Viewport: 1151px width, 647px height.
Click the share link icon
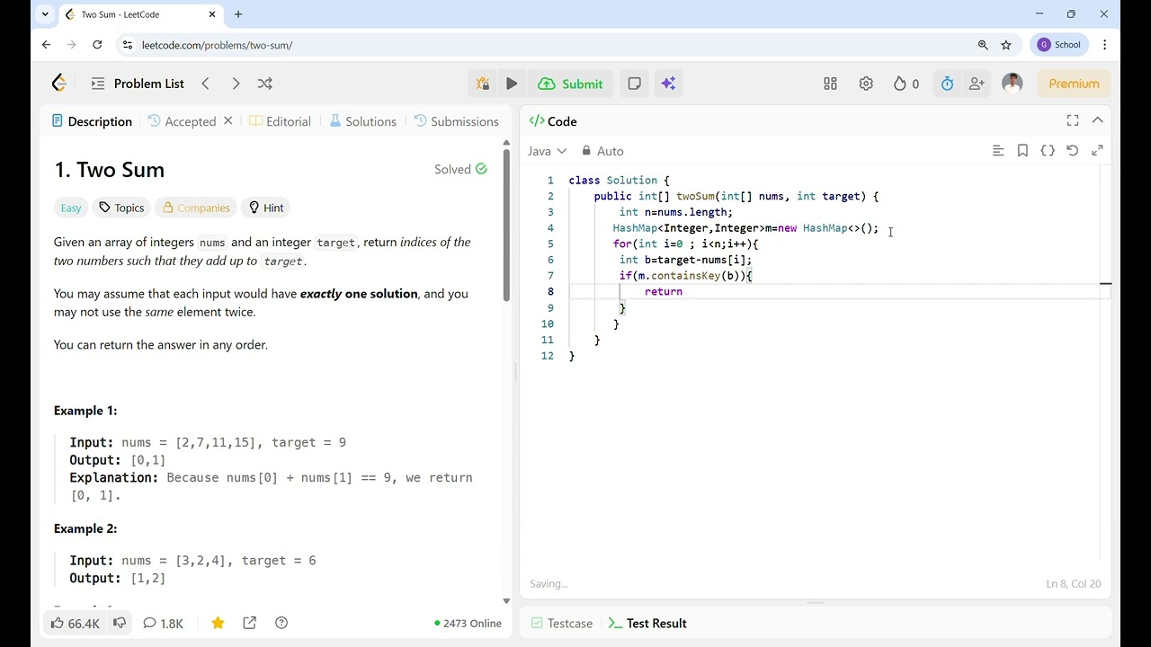click(x=250, y=623)
